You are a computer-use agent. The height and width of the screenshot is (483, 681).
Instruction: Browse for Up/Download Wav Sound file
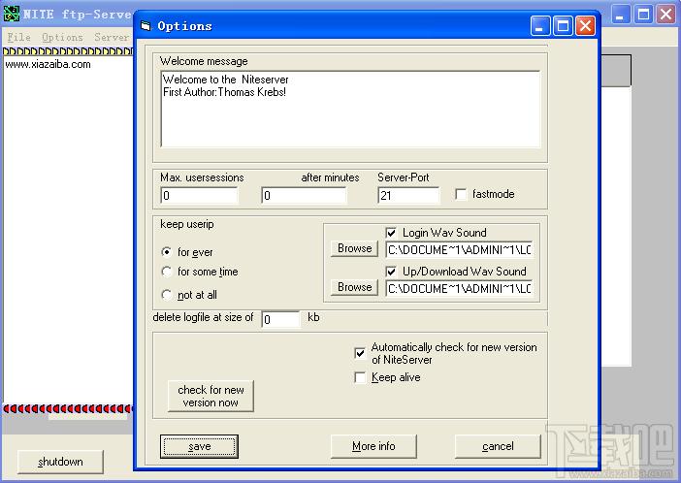click(354, 287)
